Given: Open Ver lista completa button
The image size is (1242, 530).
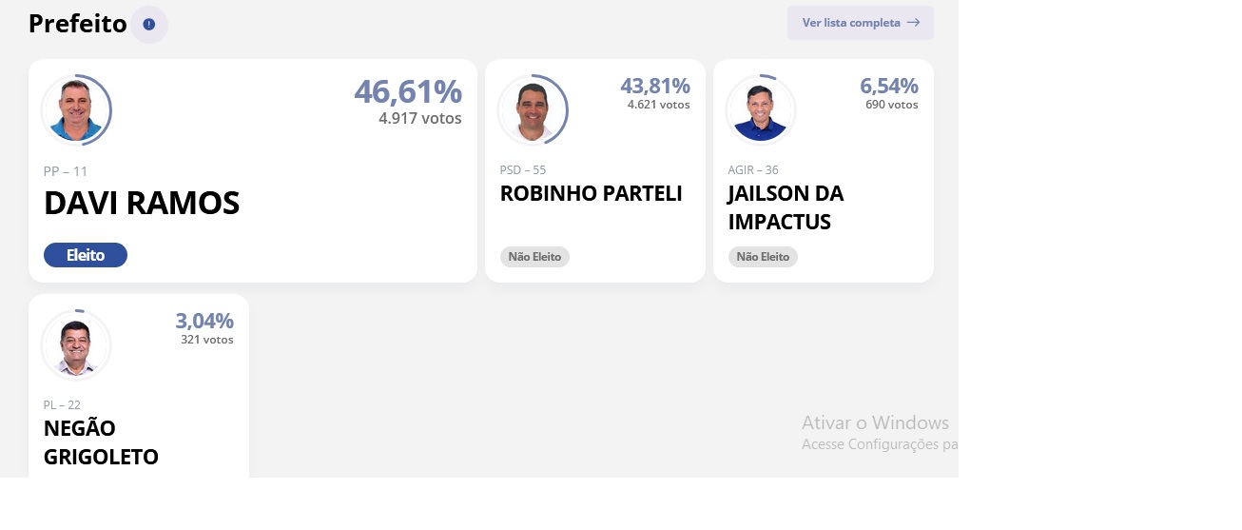Looking at the screenshot, I should [861, 23].
